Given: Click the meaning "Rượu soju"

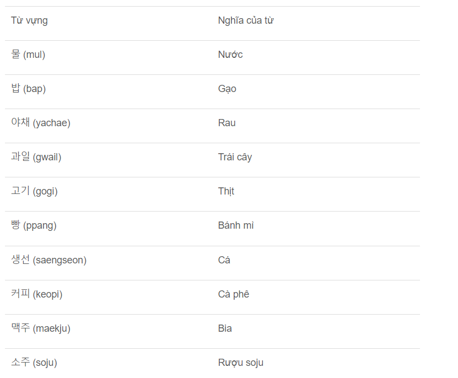Looking at the screenshot, I should click(x=241, y=363).
